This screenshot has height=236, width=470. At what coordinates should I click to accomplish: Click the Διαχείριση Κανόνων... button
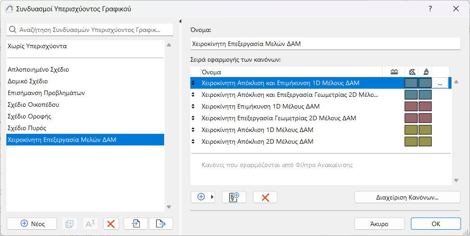click(407, 197)
